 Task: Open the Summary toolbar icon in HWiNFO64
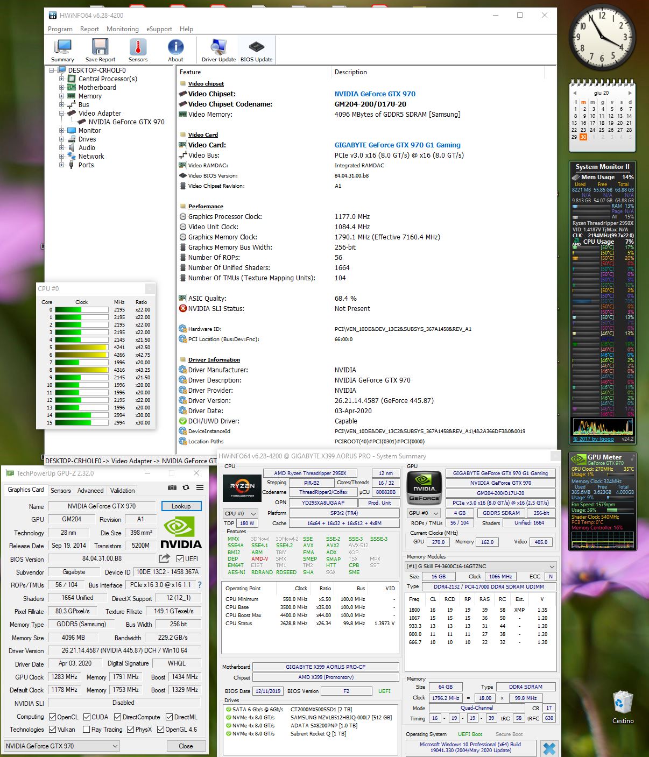click(x=63, y=51)
